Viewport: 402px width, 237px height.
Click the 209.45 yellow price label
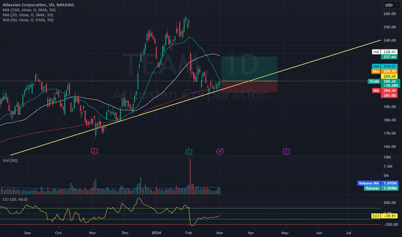tap(389, 76)
